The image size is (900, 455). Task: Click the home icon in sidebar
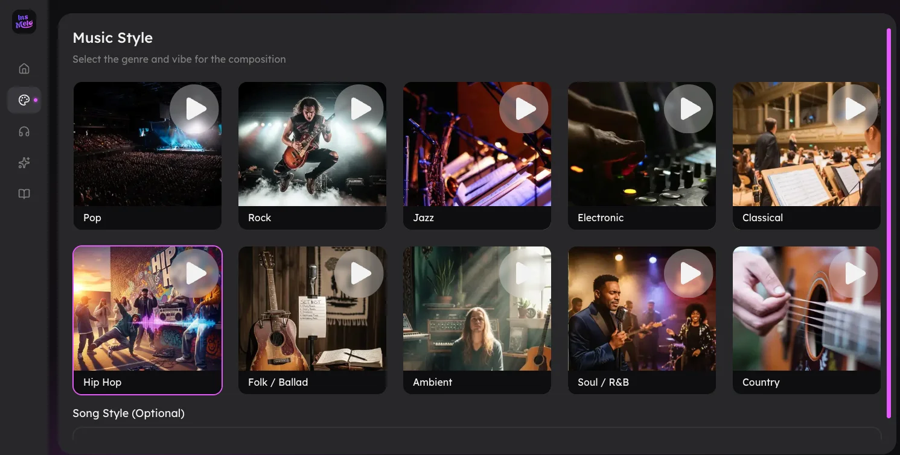click(24, 69)
